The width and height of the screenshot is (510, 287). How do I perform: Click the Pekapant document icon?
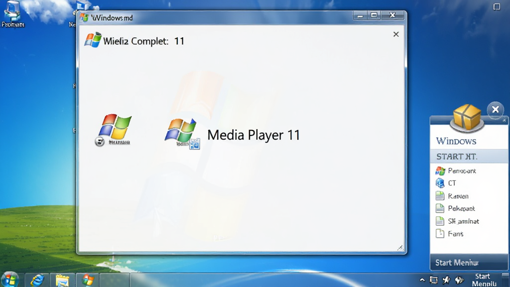[440, 208]
